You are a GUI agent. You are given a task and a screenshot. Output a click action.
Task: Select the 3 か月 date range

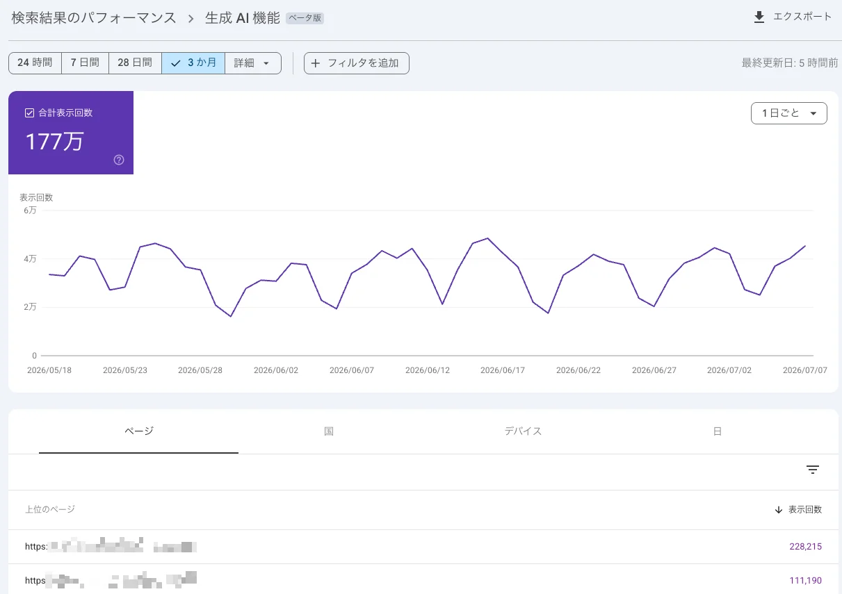pos(193,63)
